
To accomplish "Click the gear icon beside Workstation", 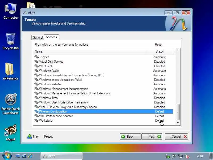I will pyautogui.click(x=36, y=121).
